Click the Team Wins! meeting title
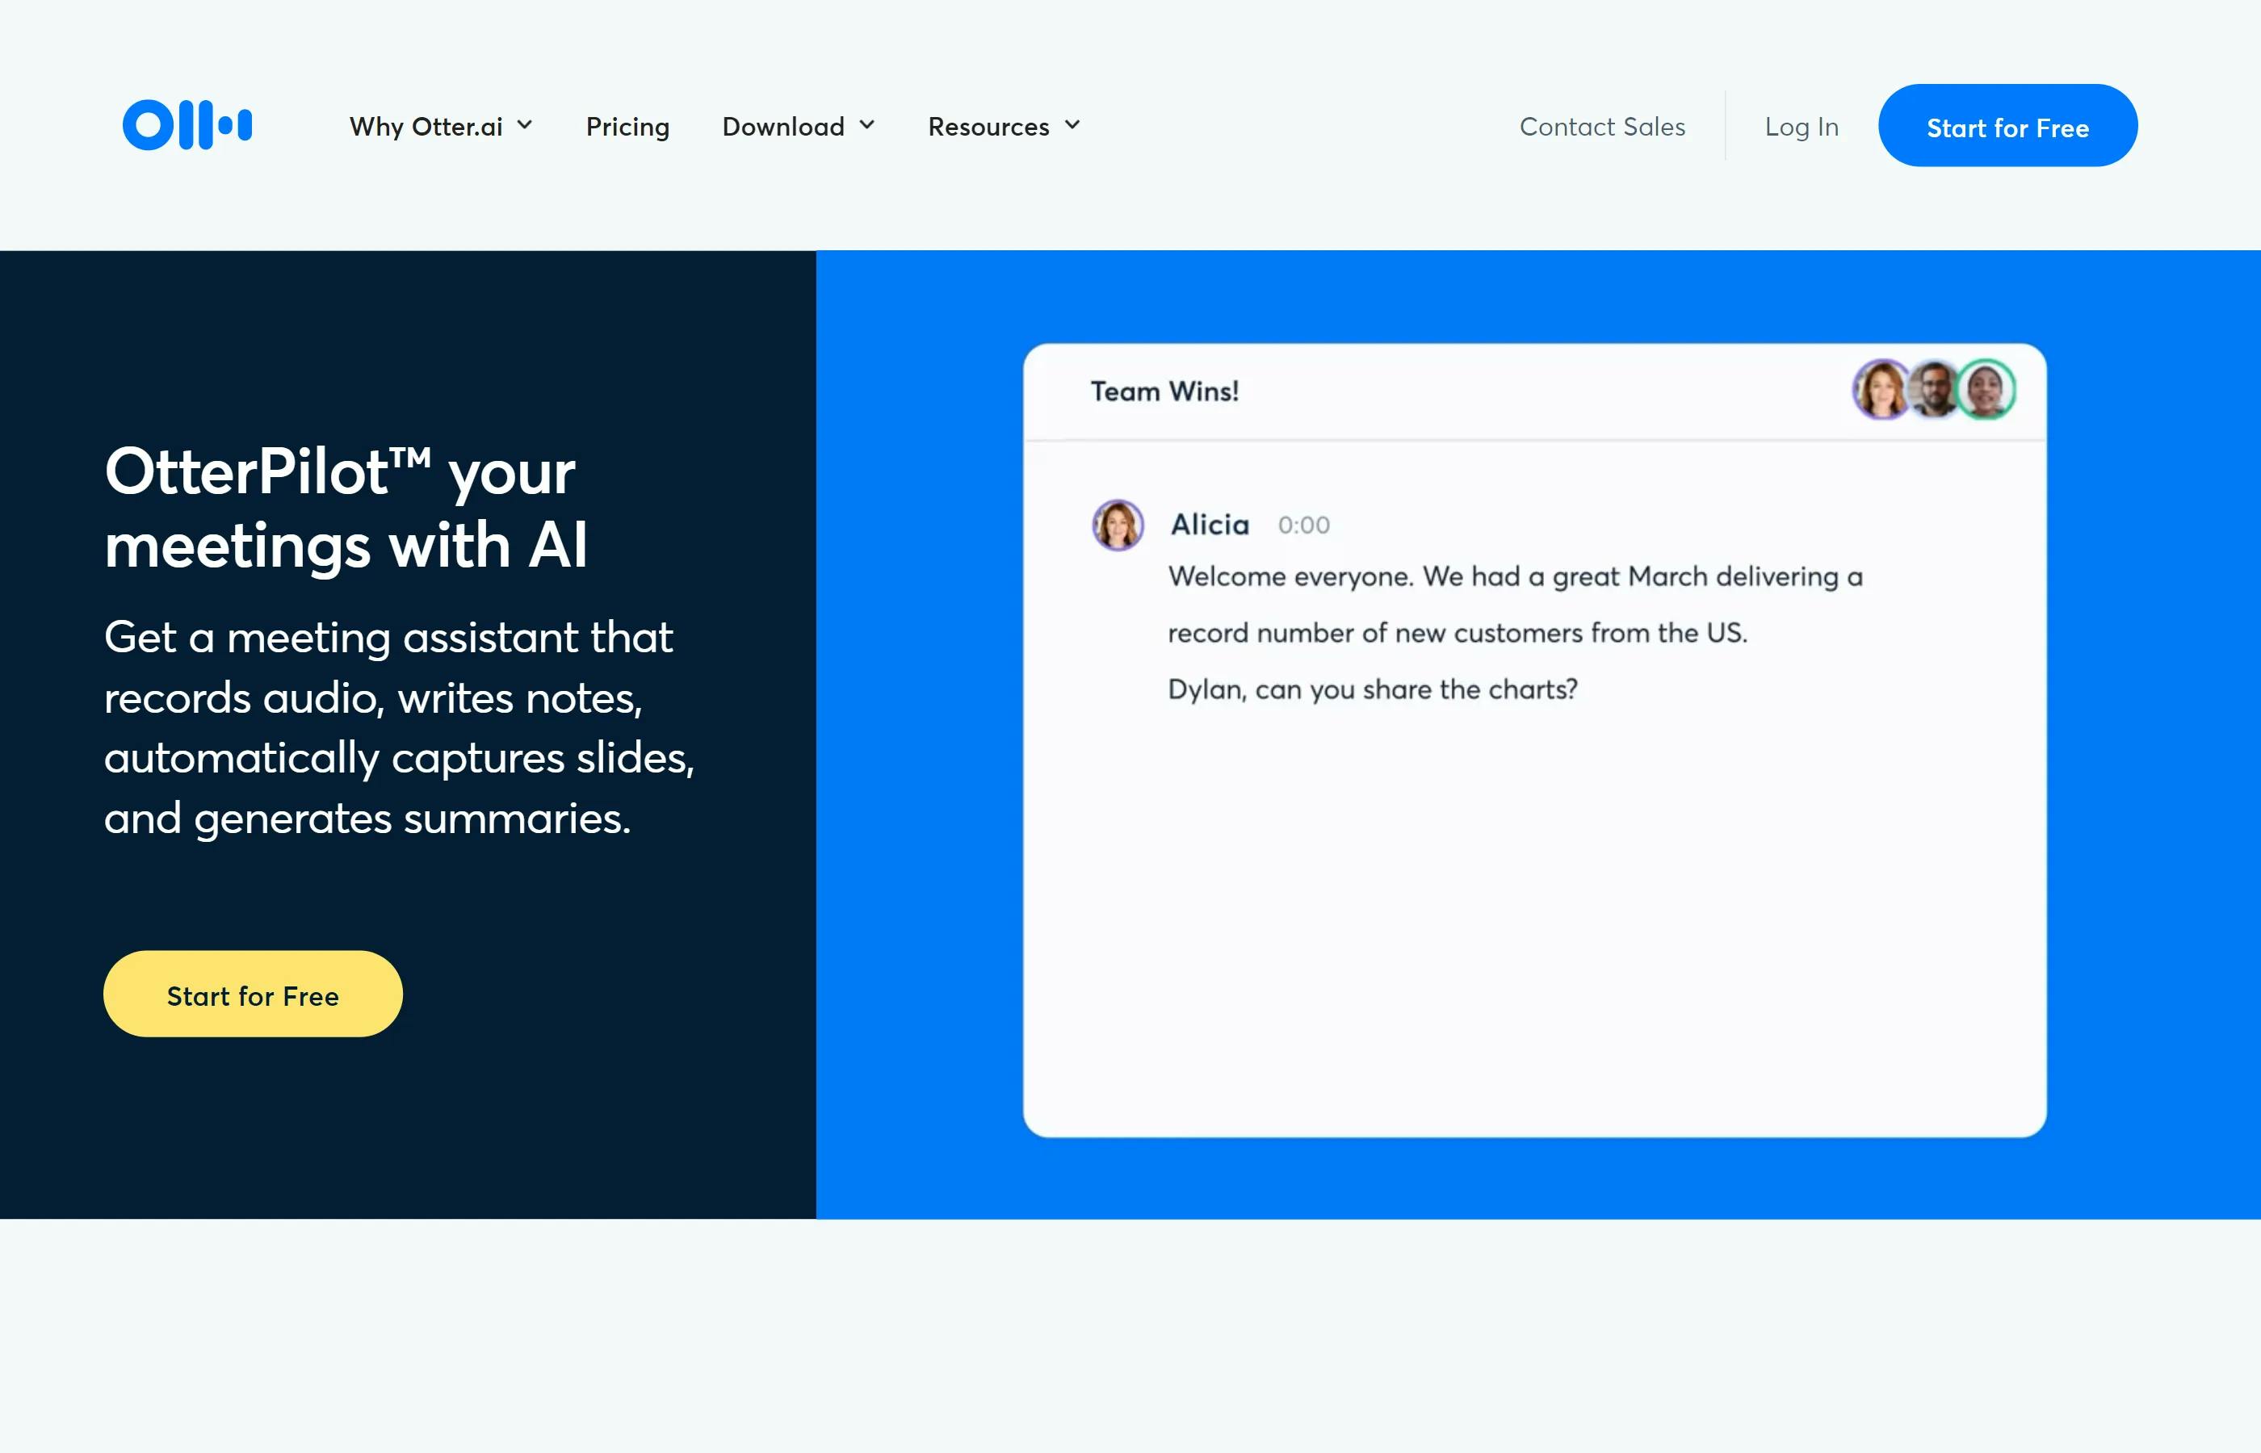Viewport: 2261px width, 1453px height. click(1164, 391)
